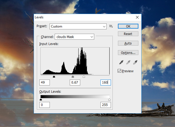This screenshot has height=127, width=175.
Task: Click OK to apply levels
Action: [x=128, y=26]
